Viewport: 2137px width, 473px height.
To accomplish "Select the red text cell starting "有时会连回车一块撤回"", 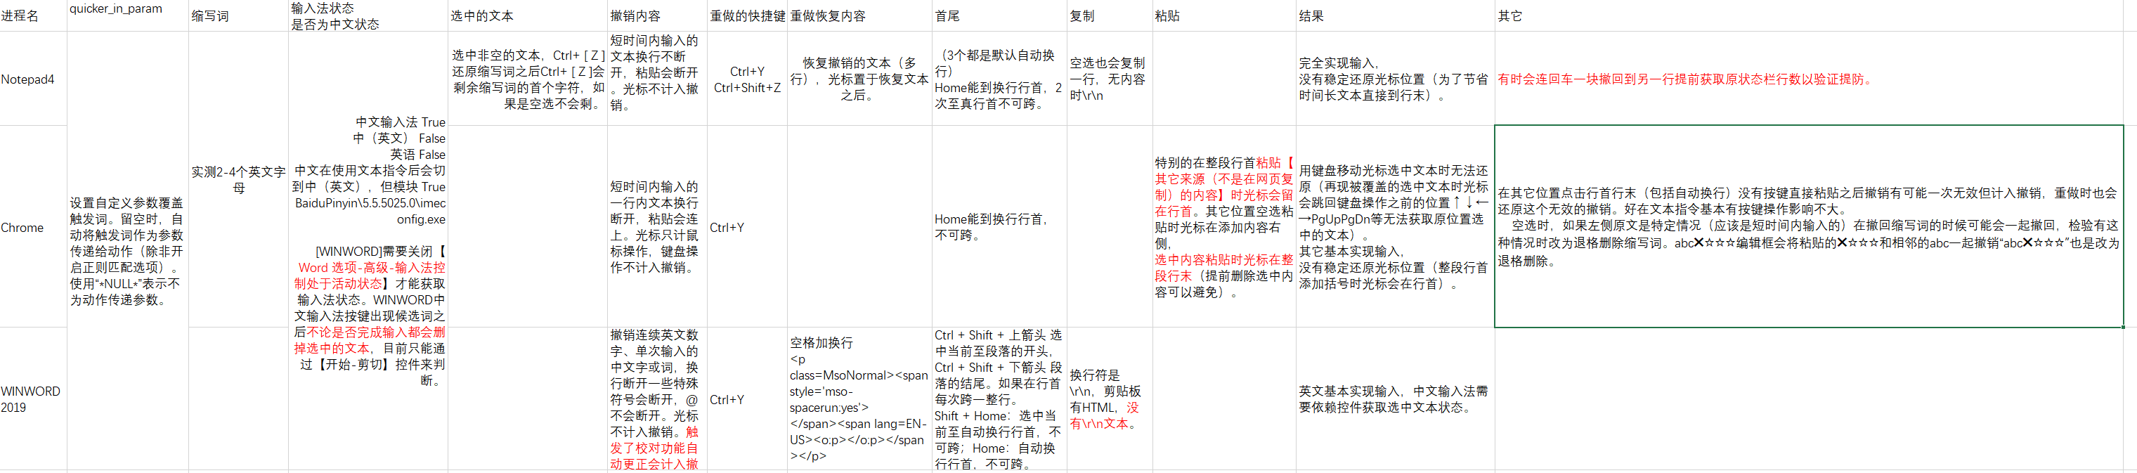I will [x=1810, y=79].
